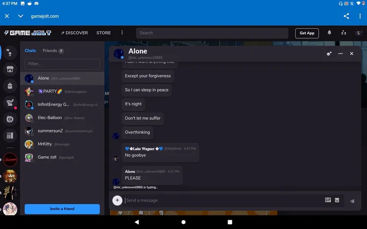Click the add-member icon in chat header

(329, 54)
